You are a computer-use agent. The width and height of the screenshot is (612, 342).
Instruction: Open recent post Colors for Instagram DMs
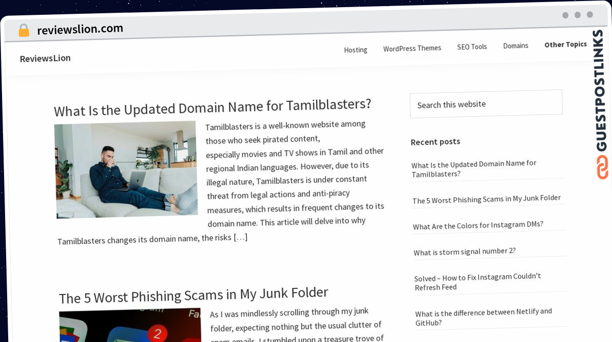pos(478,225)
